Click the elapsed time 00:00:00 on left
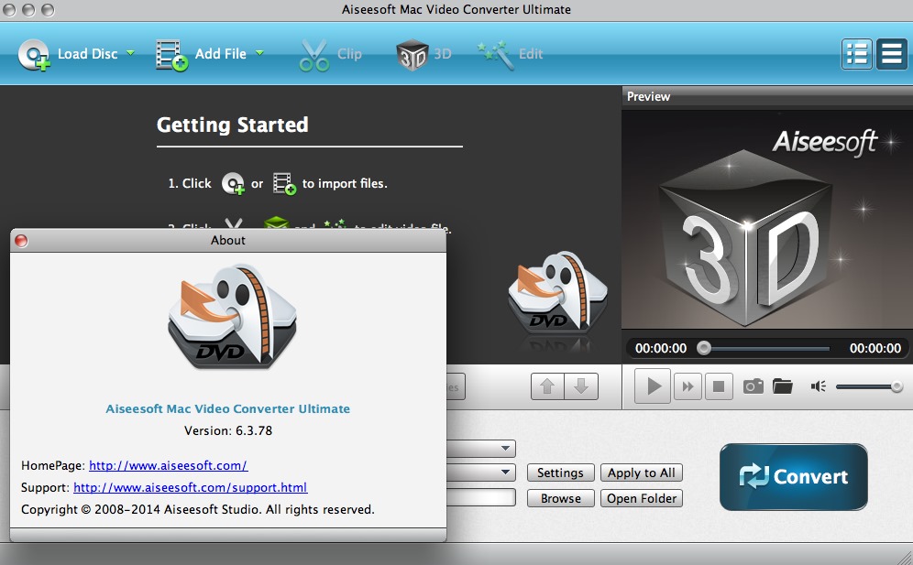 tap(660, 349)
